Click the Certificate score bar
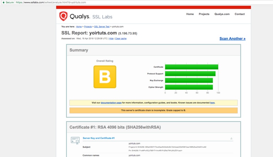 click(x=191, y=67)
